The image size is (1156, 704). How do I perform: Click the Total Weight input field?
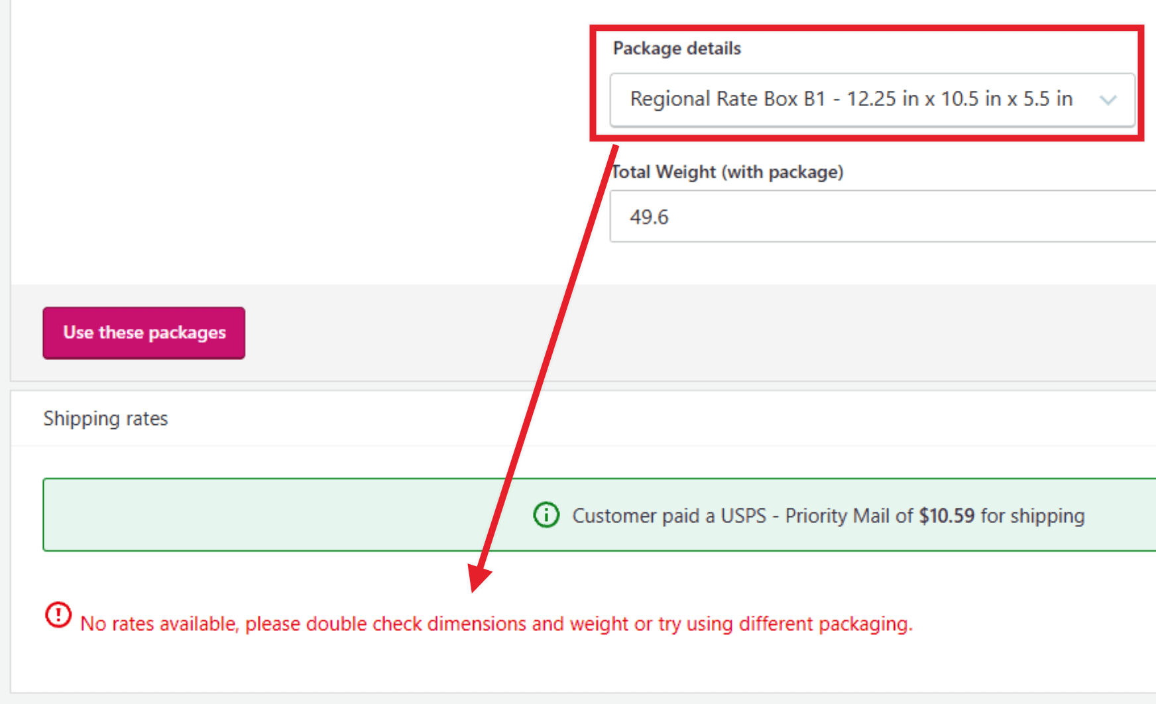(795, 217)
